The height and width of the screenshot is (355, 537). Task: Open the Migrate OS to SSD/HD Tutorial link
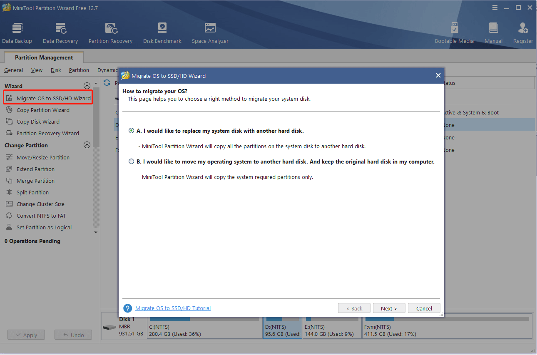pyautogui.click(x=173, y=308)
